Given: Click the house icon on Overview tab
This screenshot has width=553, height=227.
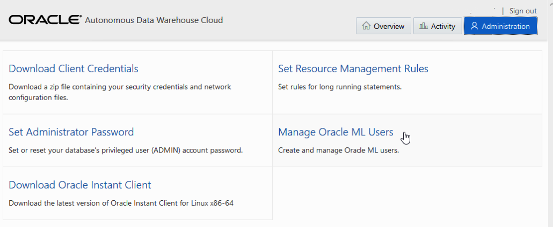Looking at the screenshot, I should tap(366, 26).
